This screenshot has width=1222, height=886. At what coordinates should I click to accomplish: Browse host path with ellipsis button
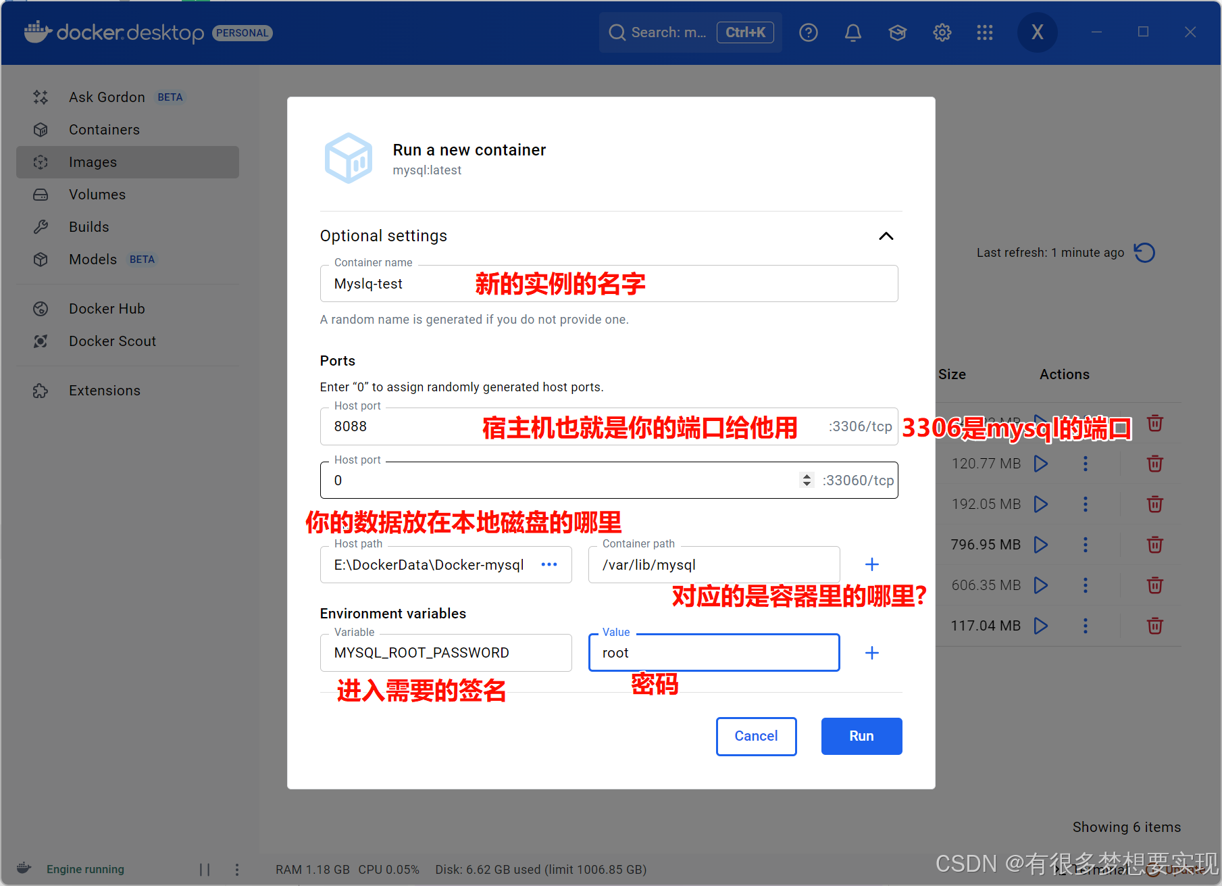point(549,565)
